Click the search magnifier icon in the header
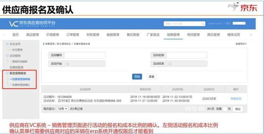This screenshot has height=134, width=264. (203, 24)
